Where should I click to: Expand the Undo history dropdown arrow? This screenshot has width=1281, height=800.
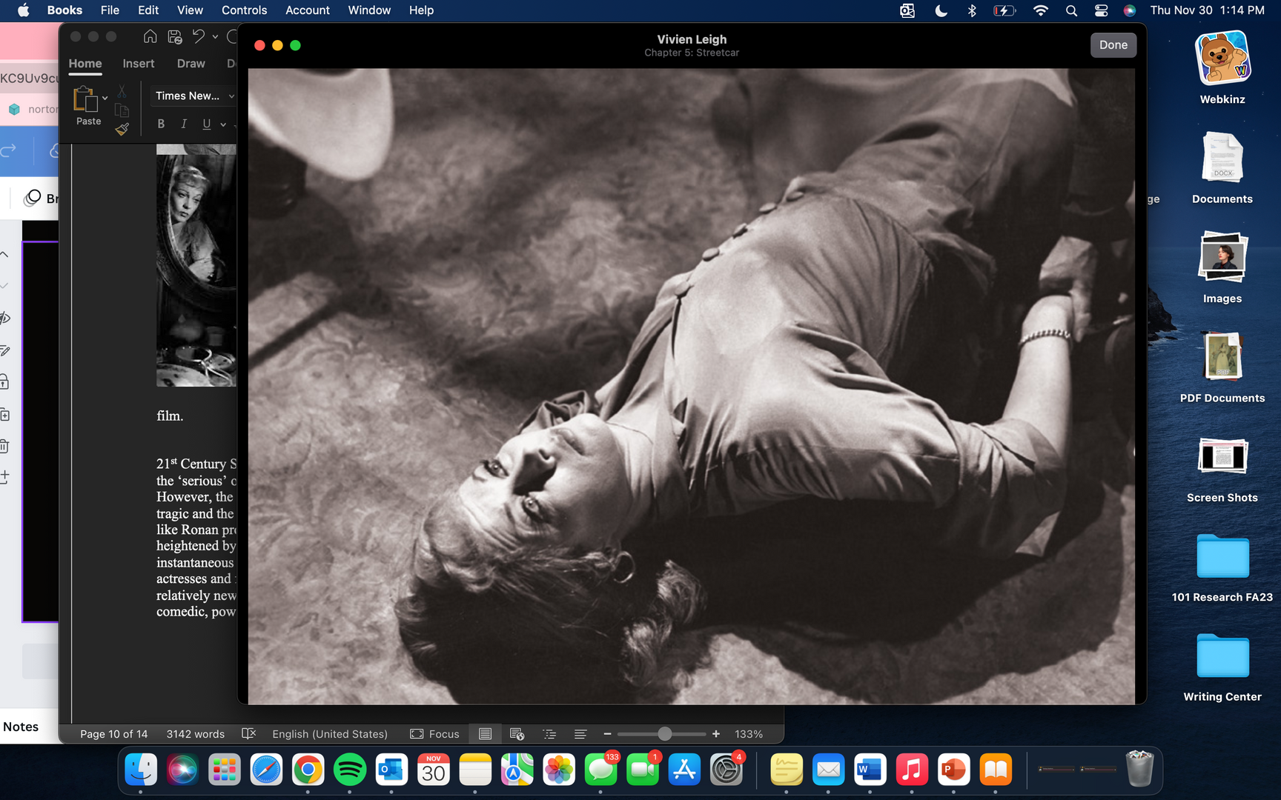coord(215,37)
